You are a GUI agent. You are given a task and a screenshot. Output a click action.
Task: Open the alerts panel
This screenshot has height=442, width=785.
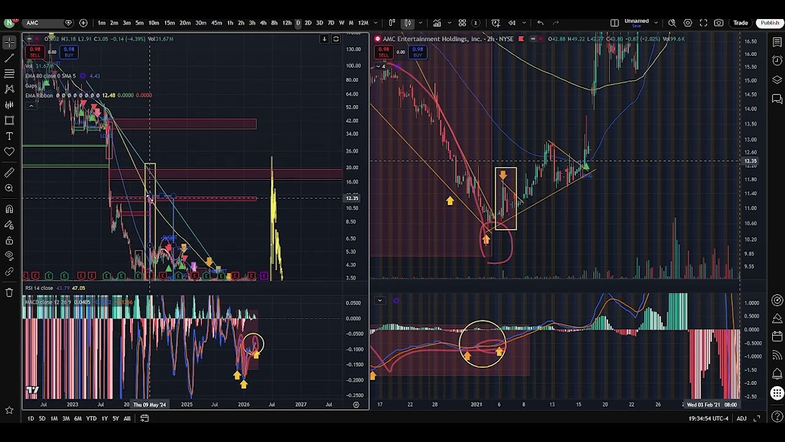[x=777, y=60]
